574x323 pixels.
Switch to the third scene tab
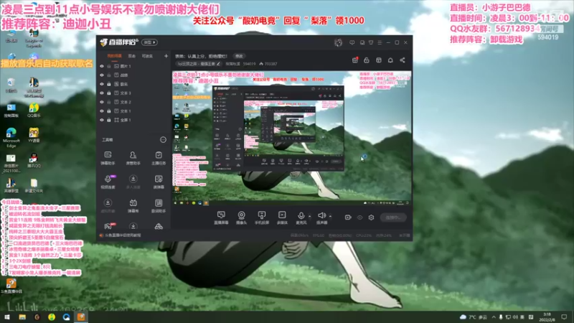coord(147,56)
